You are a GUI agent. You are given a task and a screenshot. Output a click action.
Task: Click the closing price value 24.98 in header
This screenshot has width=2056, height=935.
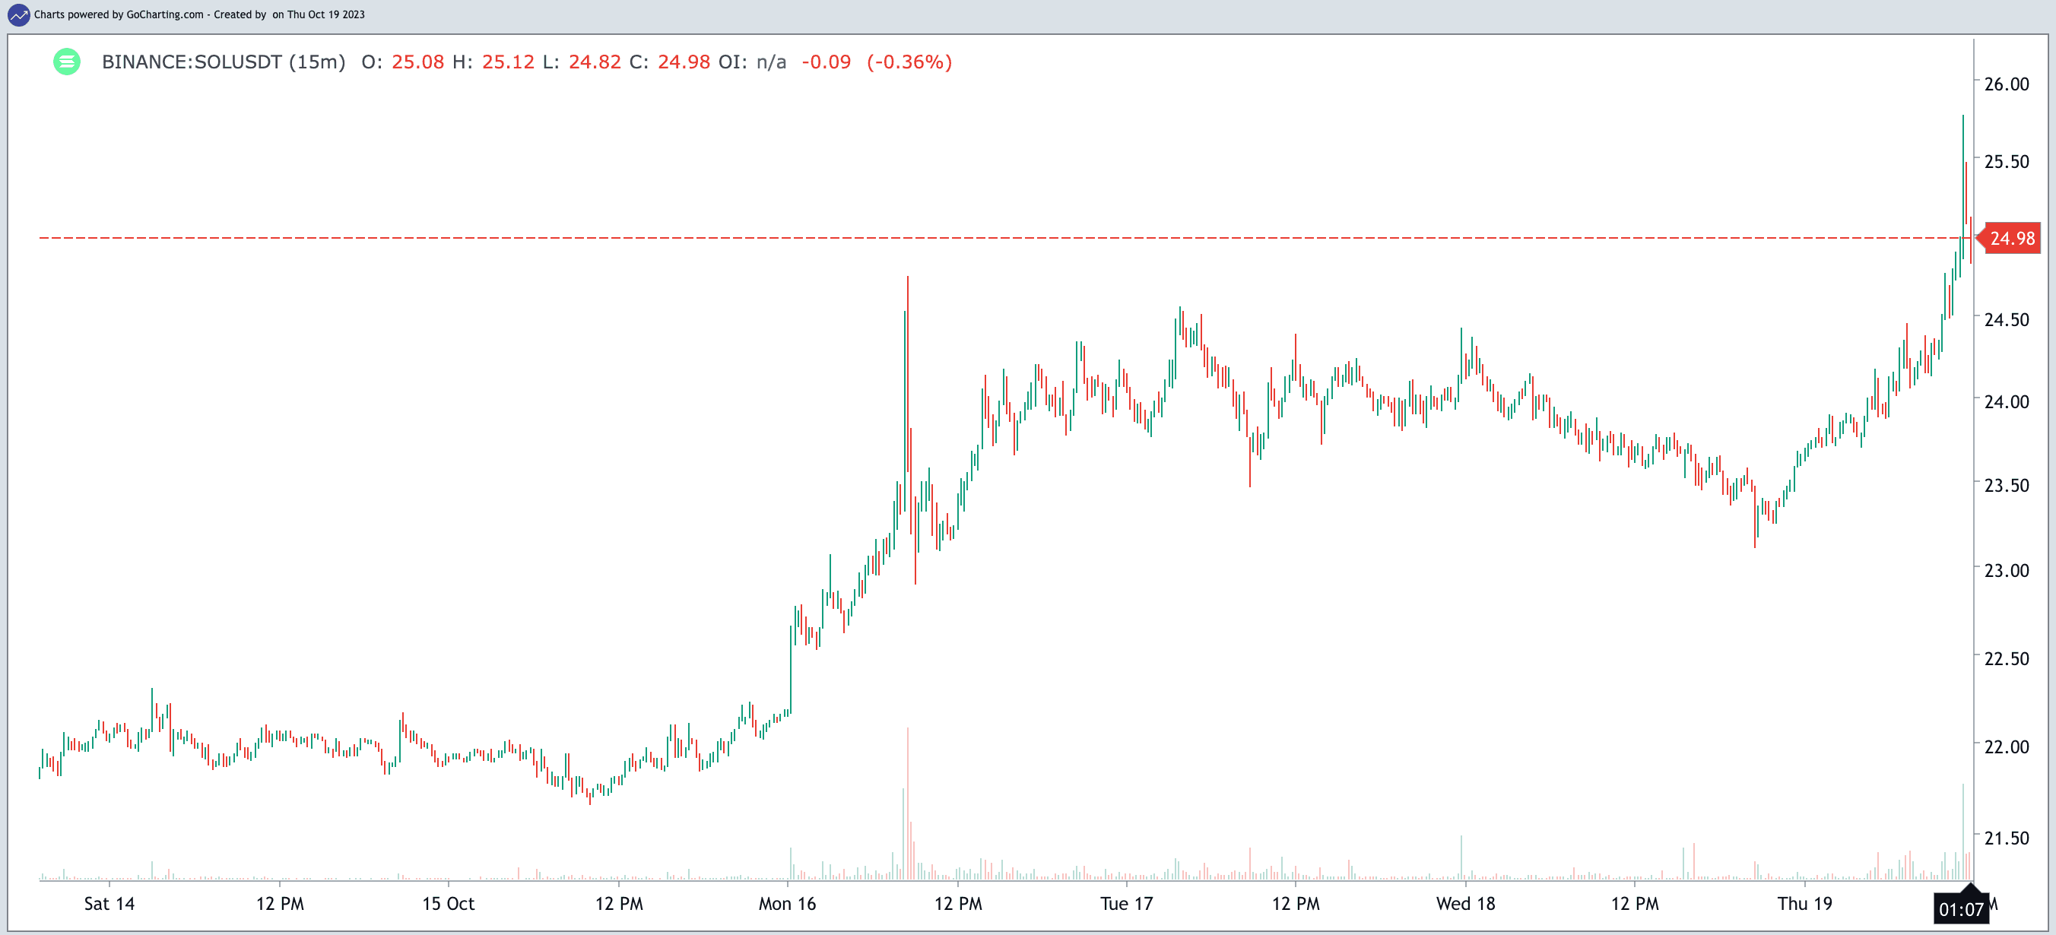[684, 62]
